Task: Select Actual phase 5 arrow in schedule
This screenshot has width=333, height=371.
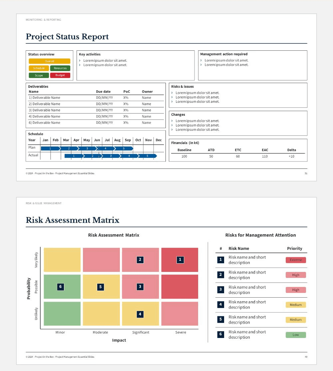Action: pyautogui.click(x=148, y=156)
